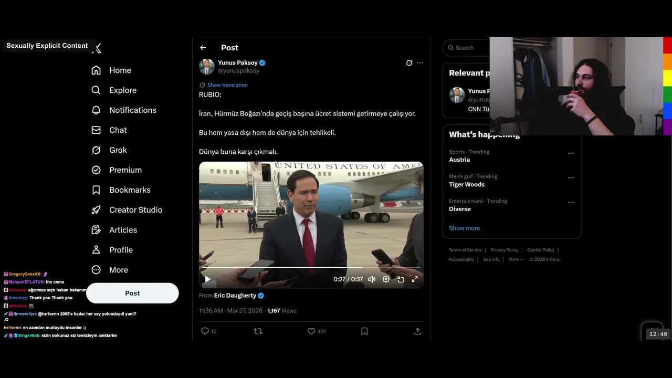Bookmark the post below the video
This screenshot has height=378, width=672.
(x=364, y=331)
